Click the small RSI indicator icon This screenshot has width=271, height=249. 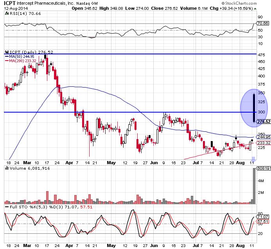click(x=7, y=13)
